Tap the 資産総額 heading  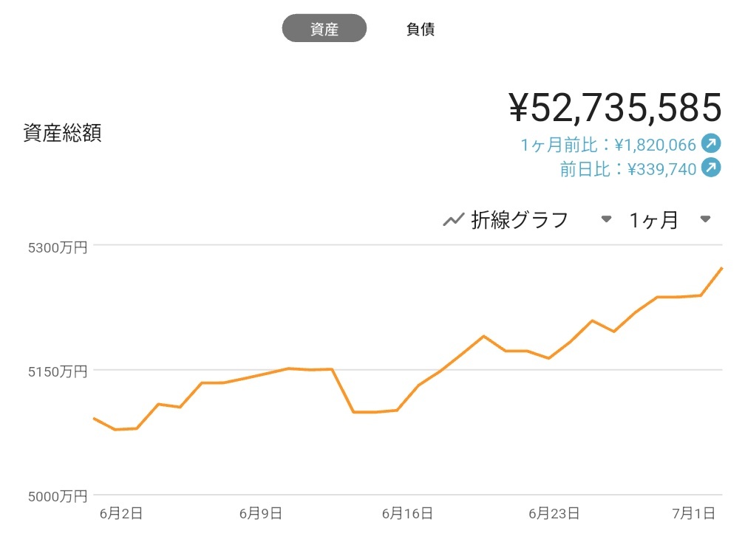(x=62, y=133)
